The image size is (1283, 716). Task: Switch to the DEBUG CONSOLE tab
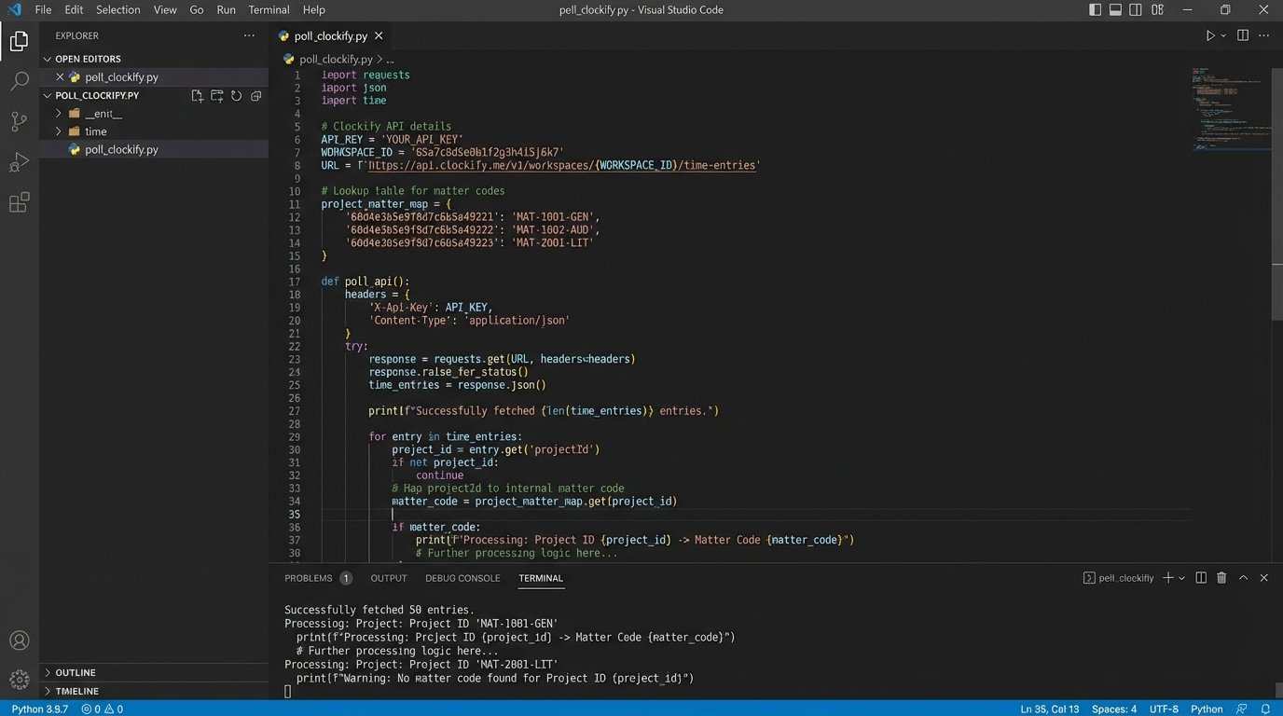pos(462,578)
